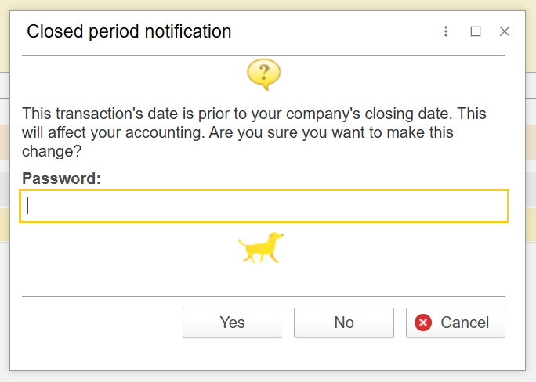Click the red X icon on Cancel
The height and width of the screenshot is (382, 536).
tap(423, 323)
